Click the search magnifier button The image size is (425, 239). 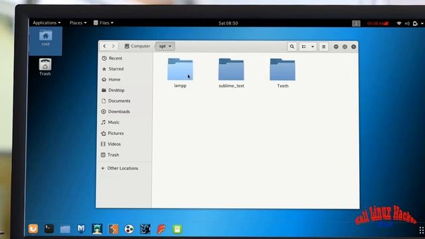click(x=292, y=46)
